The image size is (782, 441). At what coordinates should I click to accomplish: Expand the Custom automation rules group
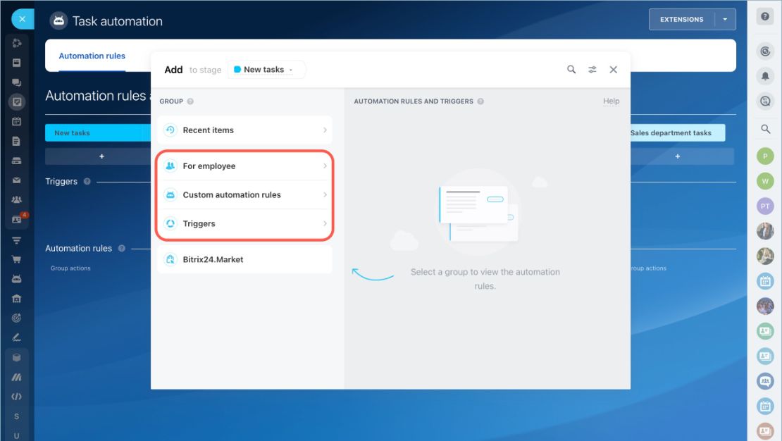[245, 195]
